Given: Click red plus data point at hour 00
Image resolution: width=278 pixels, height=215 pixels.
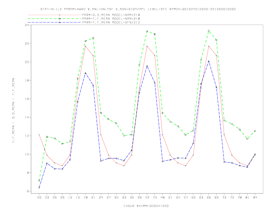Looking at the screenshot, I should coord(39,135).
